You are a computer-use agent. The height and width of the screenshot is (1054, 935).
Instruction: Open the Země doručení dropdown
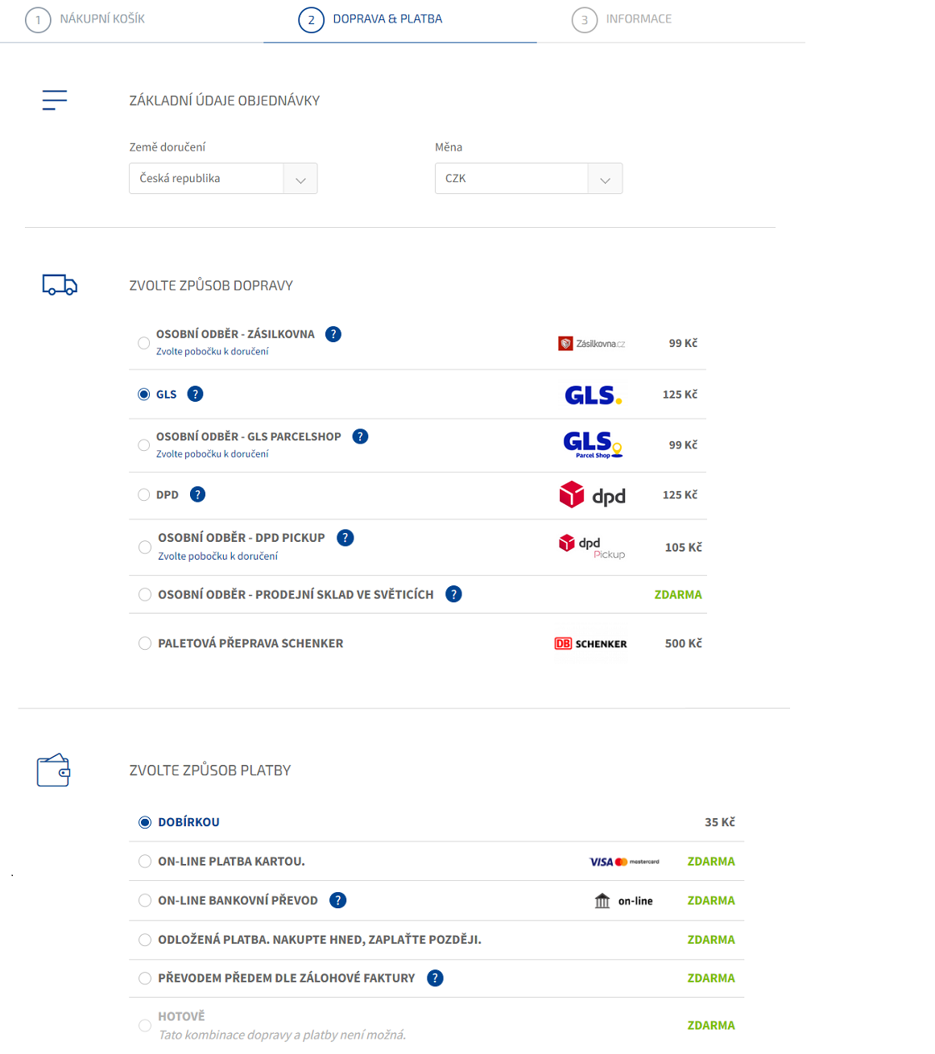[x=223, y=179]
